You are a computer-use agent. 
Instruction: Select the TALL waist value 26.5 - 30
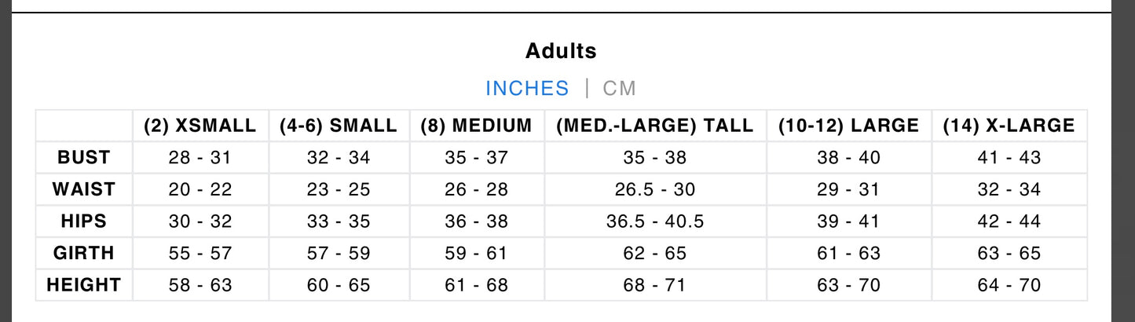coord(656,189)
